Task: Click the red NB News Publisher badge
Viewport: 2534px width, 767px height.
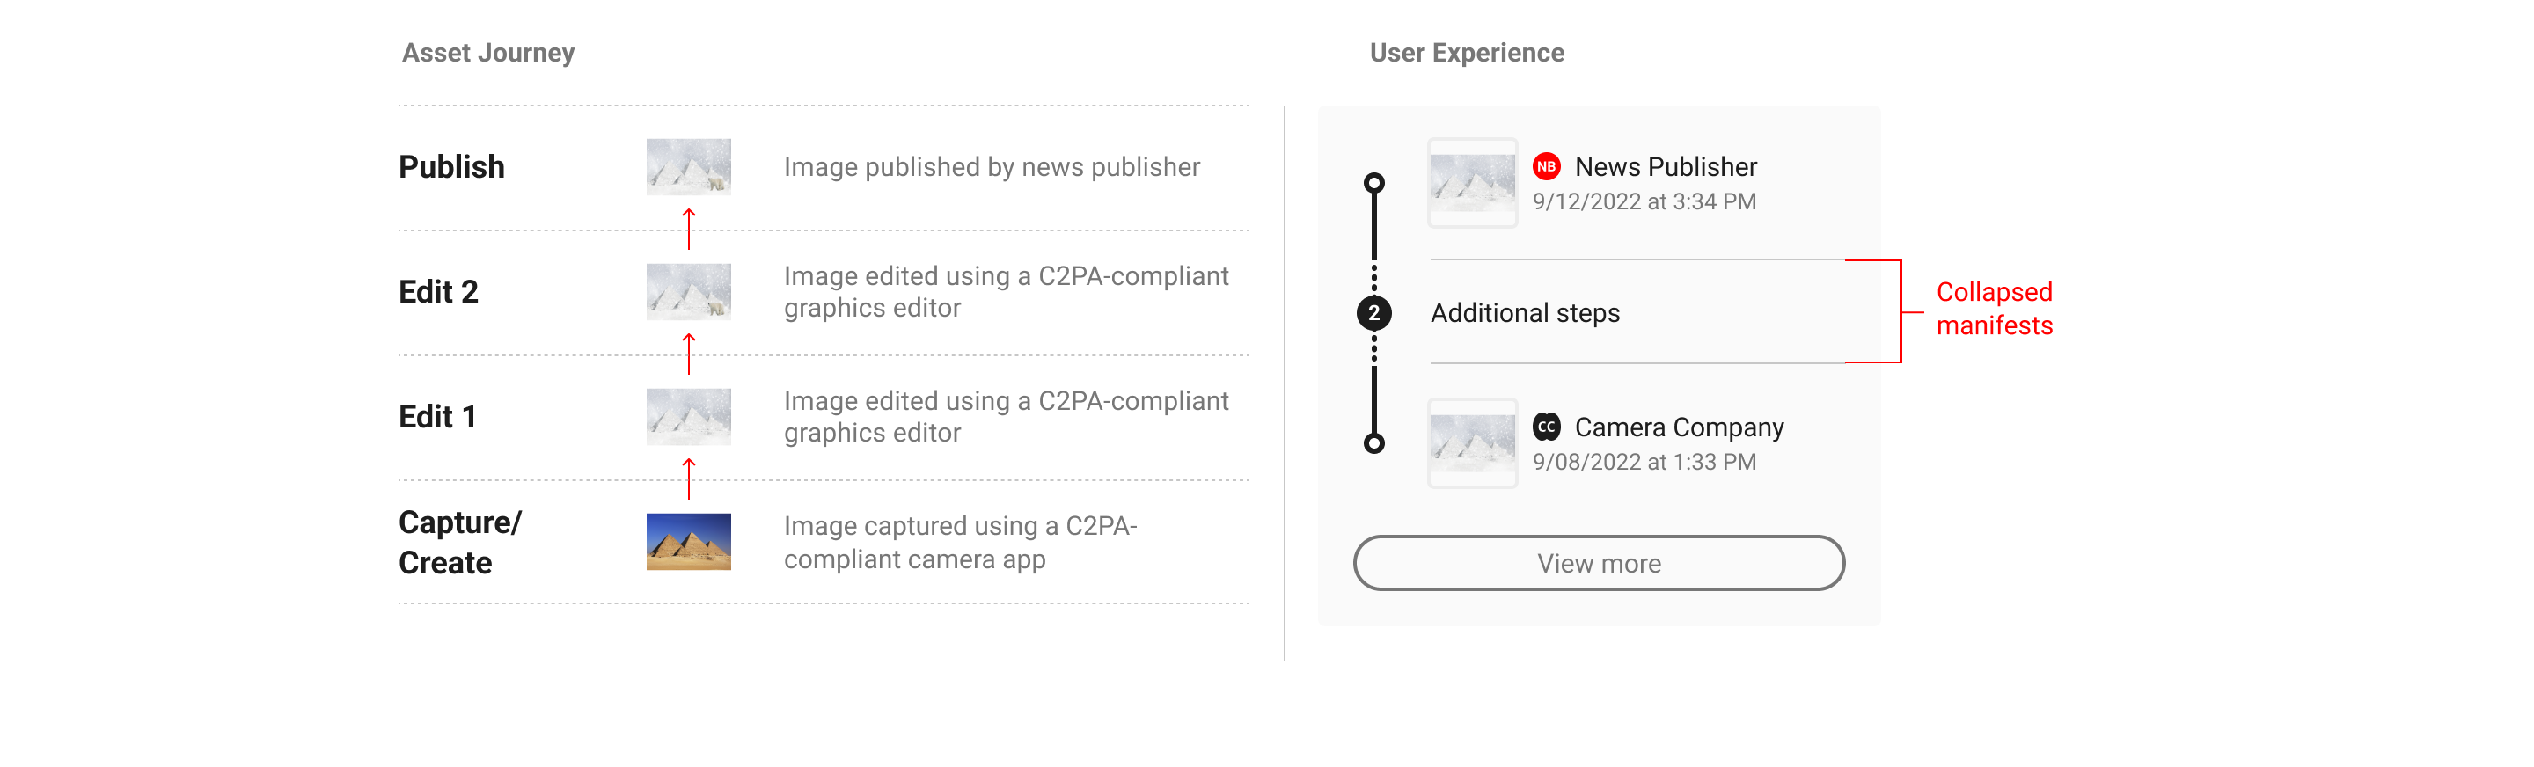Action: coord(1547,166)
